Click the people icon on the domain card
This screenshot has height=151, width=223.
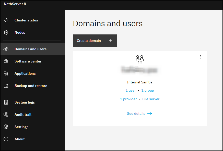point(140,58)
